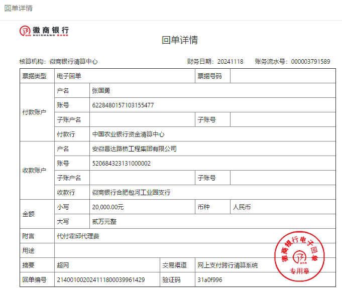This screenshot has width=342, height=288.
Task: Select the centered 回单详情 document title
Action: tap(179, 41)
